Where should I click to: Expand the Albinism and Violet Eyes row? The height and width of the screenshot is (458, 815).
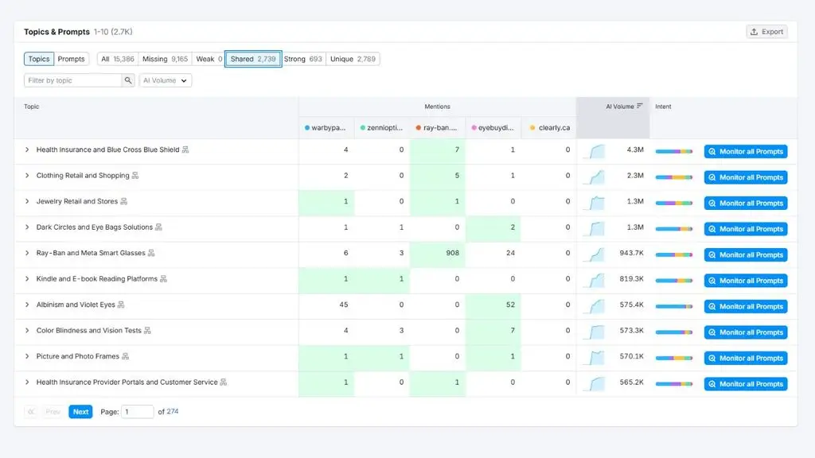(27, 305)
